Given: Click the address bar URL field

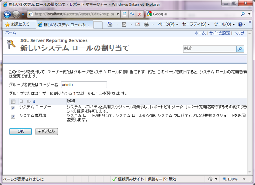Looking at the screenshot, I should [72, 14].
